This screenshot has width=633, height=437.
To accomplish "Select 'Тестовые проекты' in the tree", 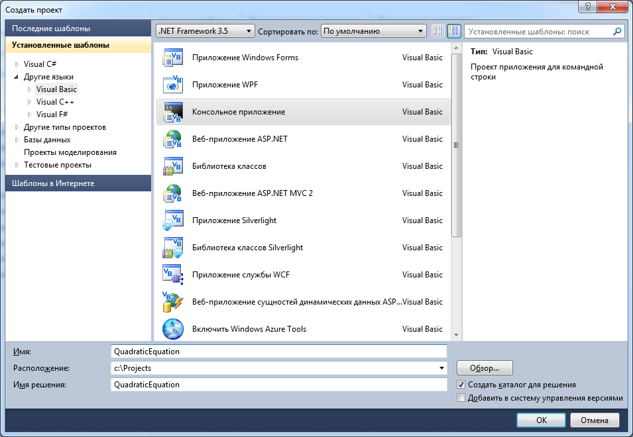I will pyautogui.click(x=58, y=165).
